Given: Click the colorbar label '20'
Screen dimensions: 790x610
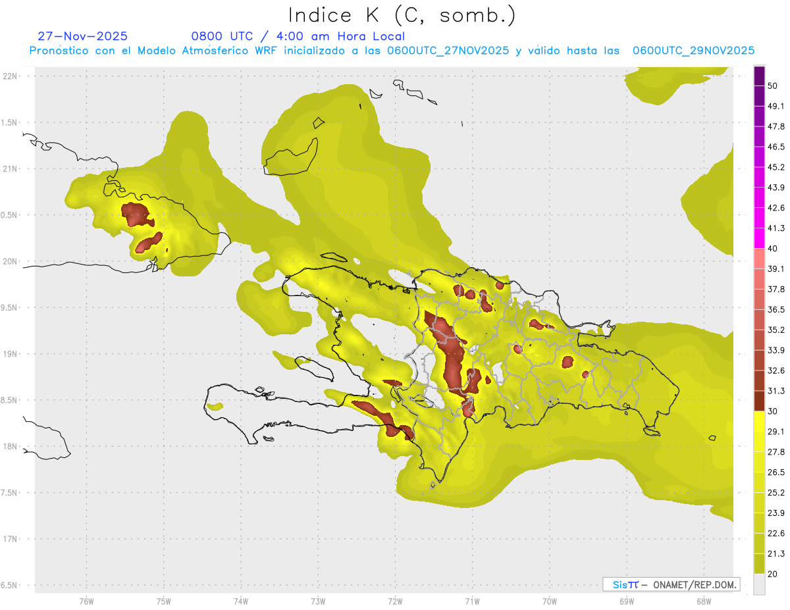Looking at the screenshot, I should click(773, 574).
